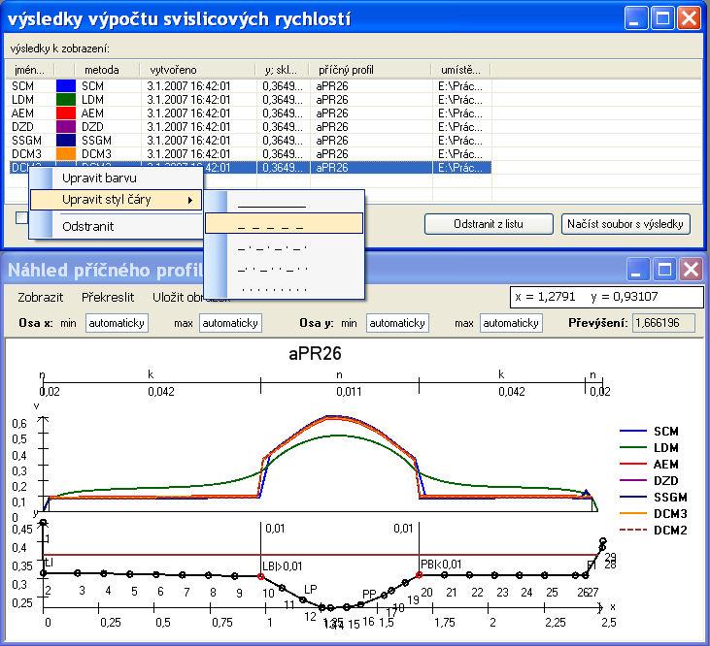The width and height of the screenshot is (710, 646).
Task: Select 'Odstranit' in context menu
Action: click(116, 226)
